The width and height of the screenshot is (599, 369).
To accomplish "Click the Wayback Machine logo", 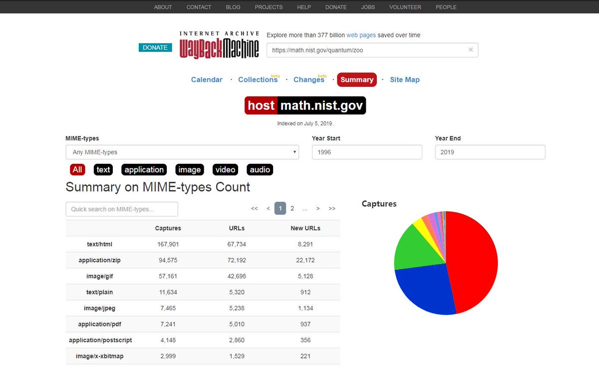I will (219, 44).
